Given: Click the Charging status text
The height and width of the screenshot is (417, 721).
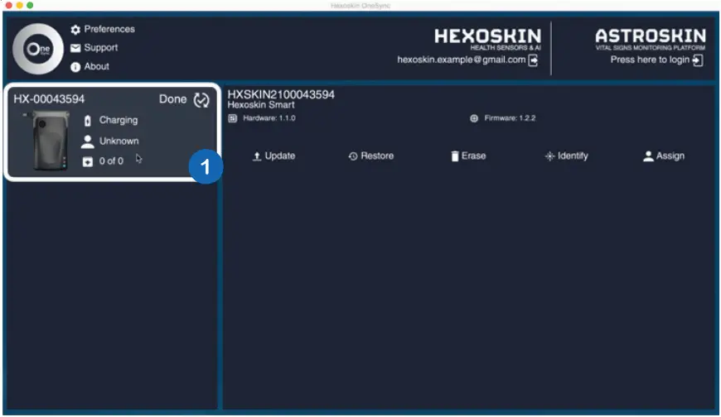Looking at the screenshot, I should (119, 120).
